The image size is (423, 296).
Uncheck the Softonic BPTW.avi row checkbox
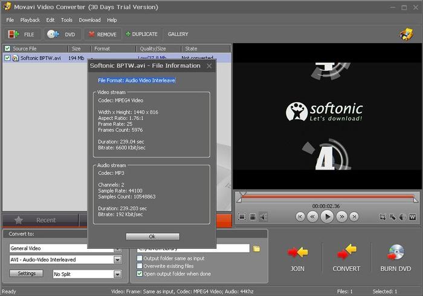point(7,58)
